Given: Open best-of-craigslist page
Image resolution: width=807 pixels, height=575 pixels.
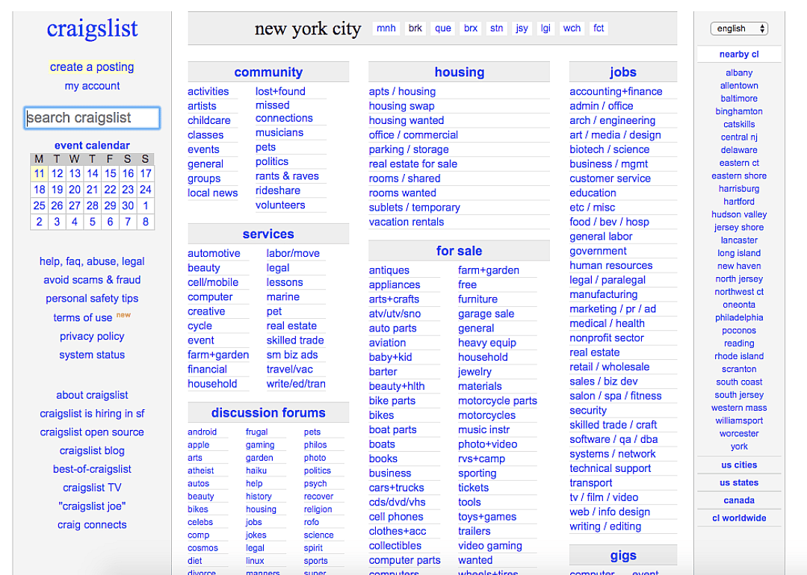Looking at the screenshot, I should 92,469.
